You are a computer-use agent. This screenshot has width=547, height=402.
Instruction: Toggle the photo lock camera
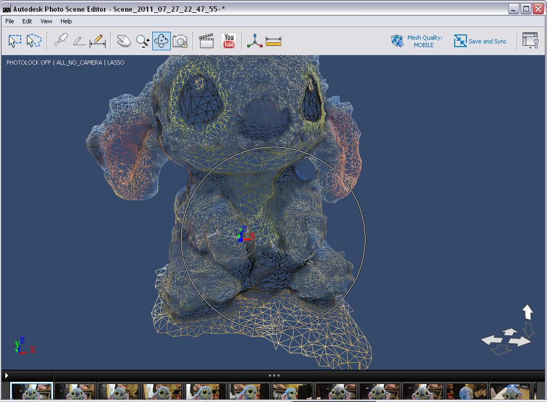pos(180,41)
